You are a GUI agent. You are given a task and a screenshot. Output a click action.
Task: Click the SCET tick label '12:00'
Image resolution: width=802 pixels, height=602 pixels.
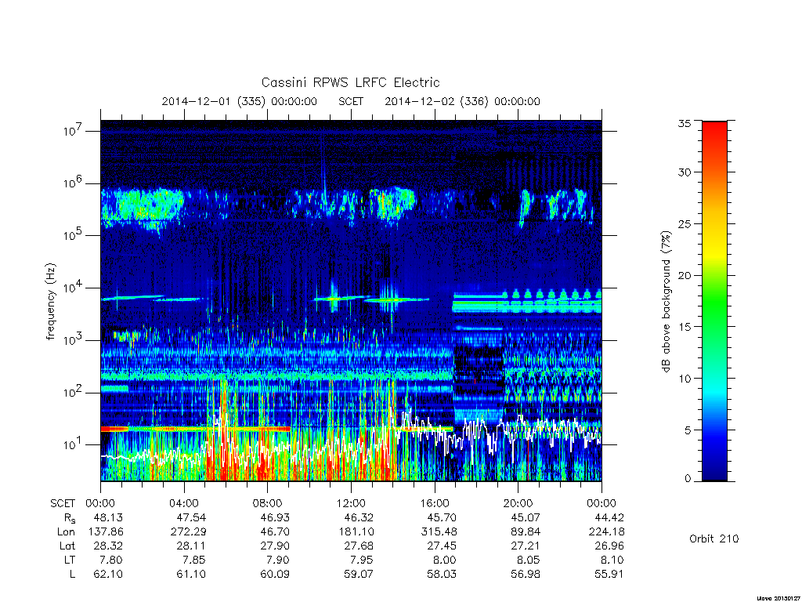point(351,503)
